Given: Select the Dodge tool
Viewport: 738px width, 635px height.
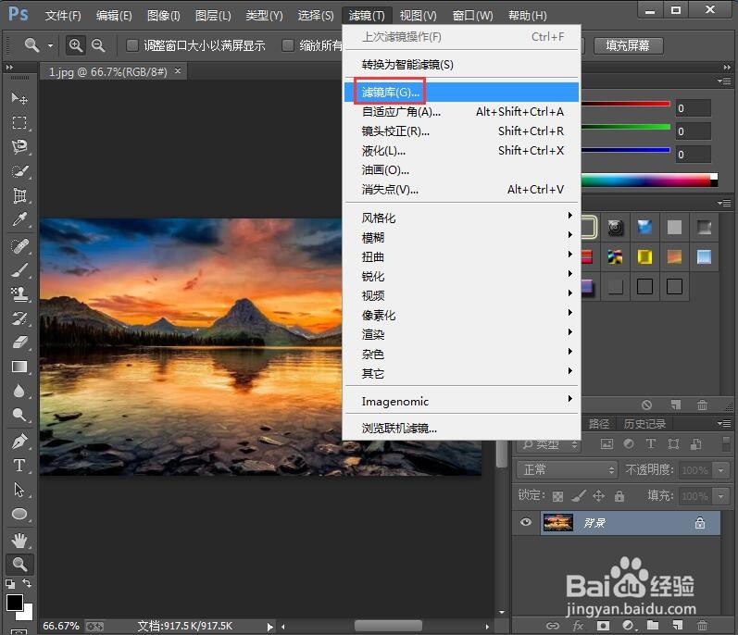Looking at the screenshot, I should click(19, 415).
